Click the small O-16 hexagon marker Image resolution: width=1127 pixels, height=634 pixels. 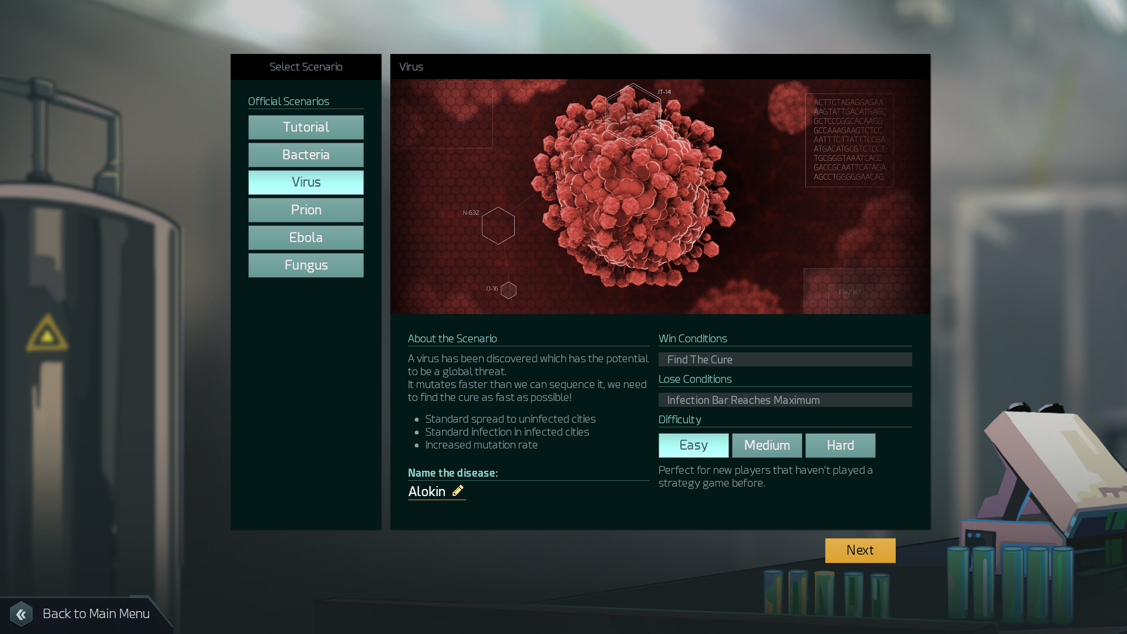[508, 290]
